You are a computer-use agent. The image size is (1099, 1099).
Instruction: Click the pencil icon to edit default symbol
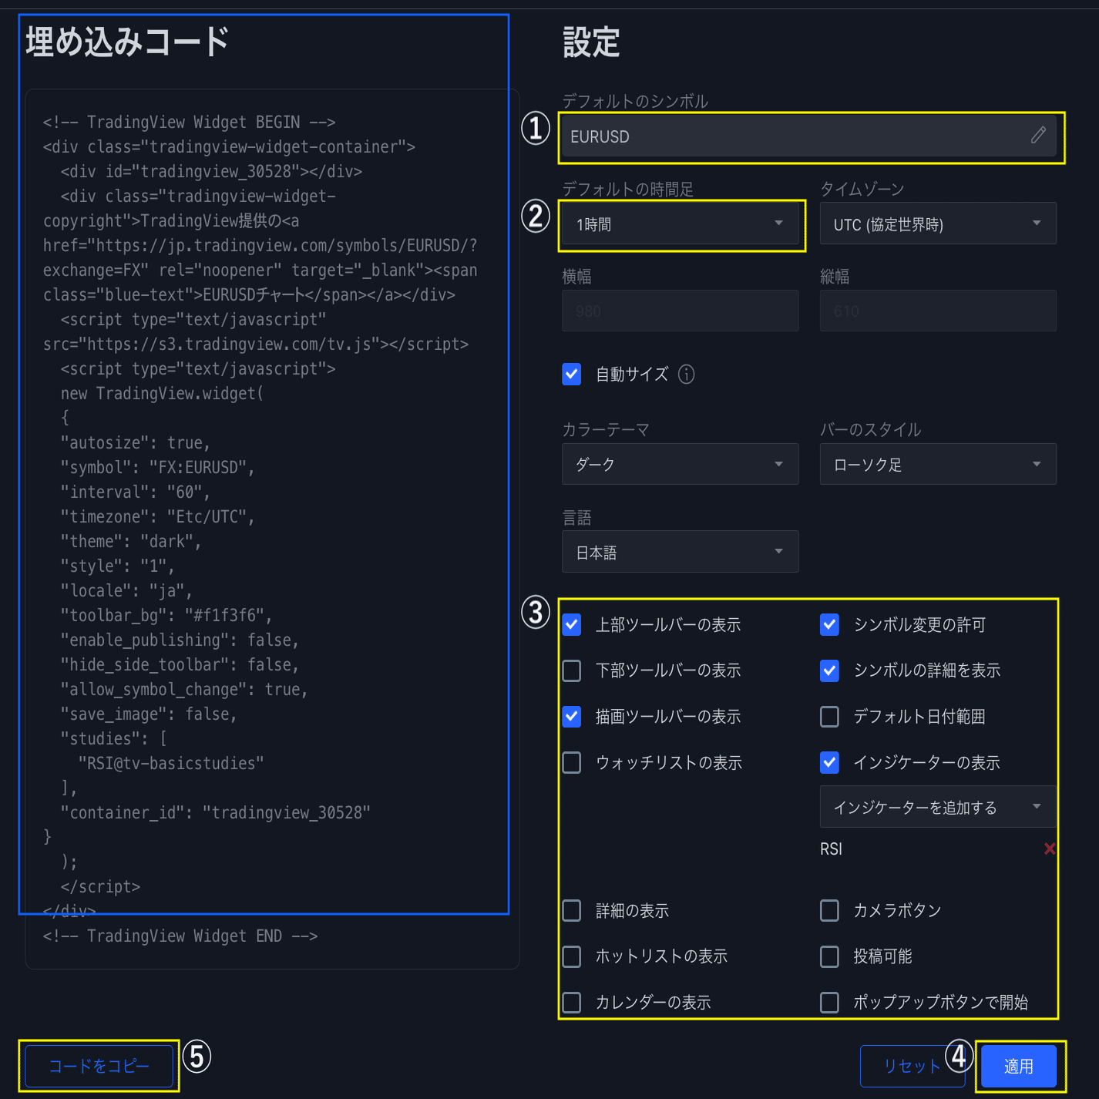(x=1039, y=136)
